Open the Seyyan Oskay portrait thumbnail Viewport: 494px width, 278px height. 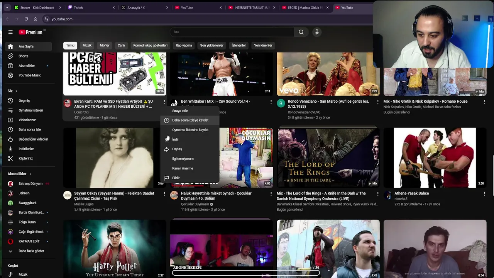click(x=115, y=158)
